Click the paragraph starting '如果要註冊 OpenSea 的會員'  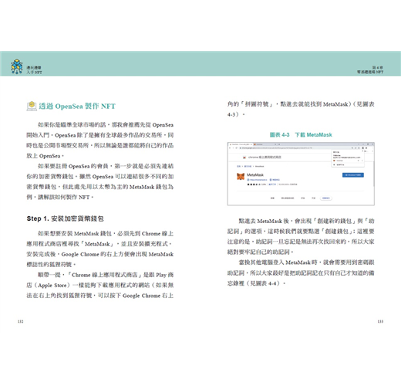click(x=100, y=181)
